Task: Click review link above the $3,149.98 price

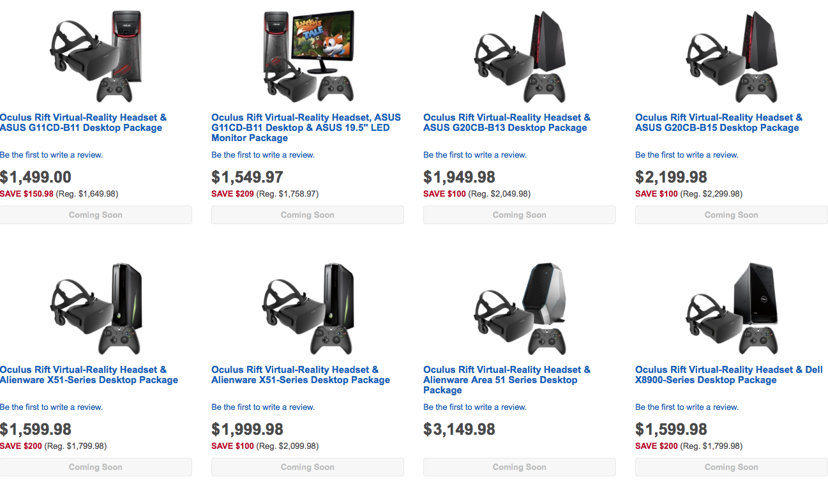Action: 474,407
